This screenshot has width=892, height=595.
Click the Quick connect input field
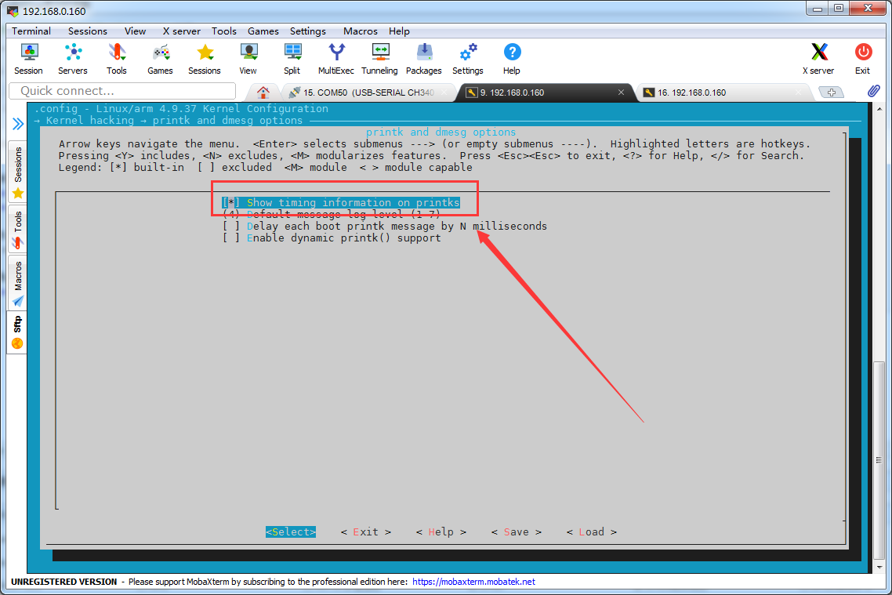click(x=122, y=91)
